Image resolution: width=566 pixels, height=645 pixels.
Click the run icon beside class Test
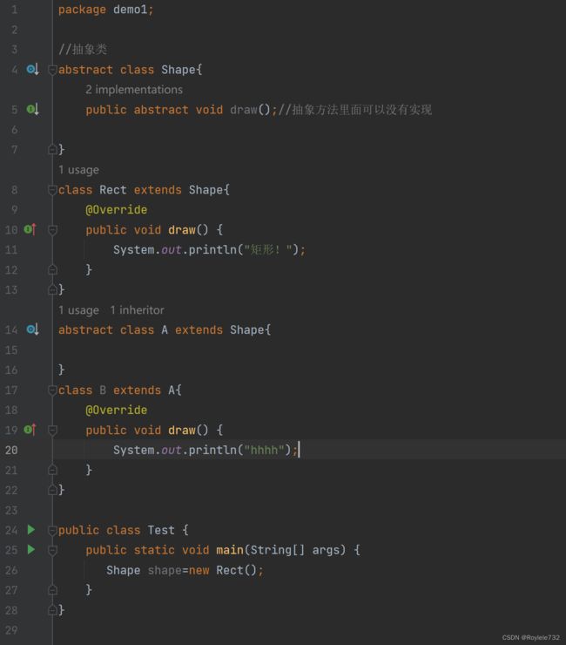(x=31, y=530)
